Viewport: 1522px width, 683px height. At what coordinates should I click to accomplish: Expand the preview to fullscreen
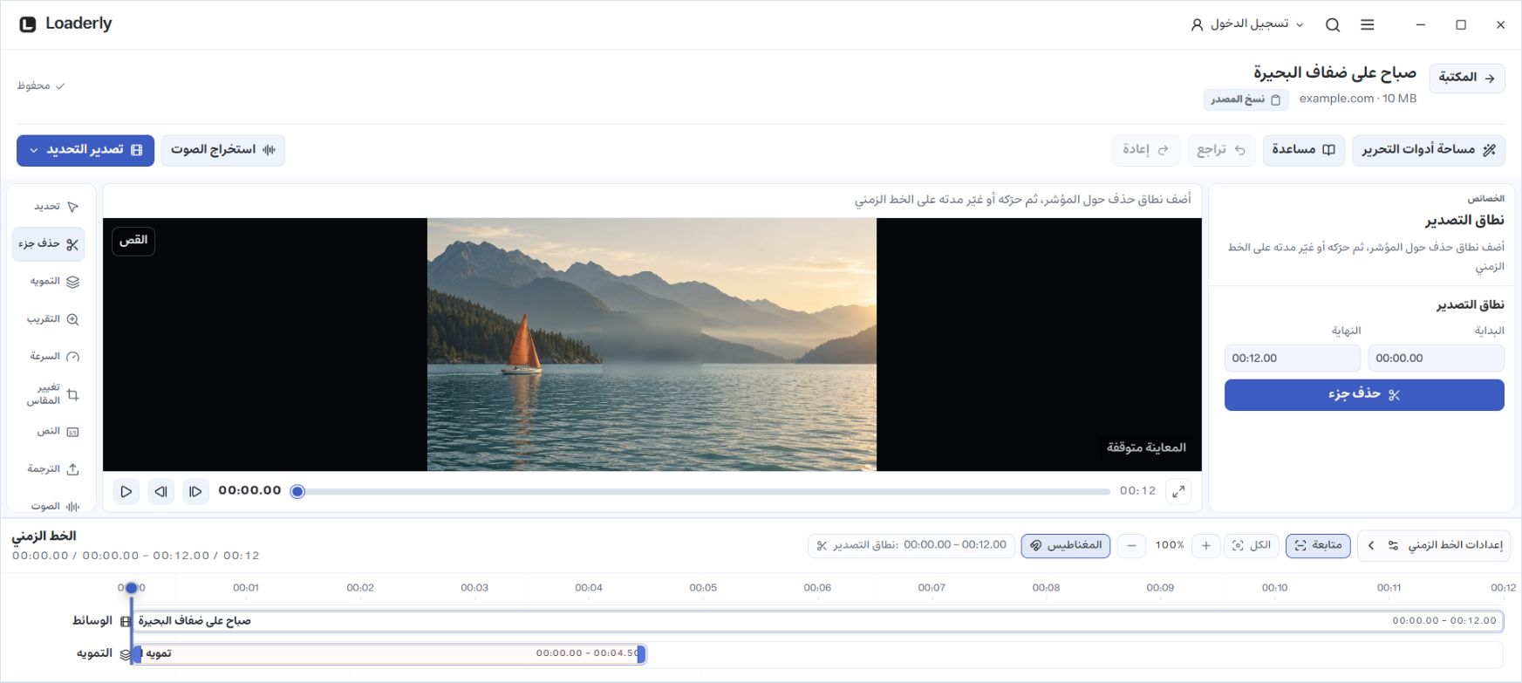click(x=1178, y=491)
